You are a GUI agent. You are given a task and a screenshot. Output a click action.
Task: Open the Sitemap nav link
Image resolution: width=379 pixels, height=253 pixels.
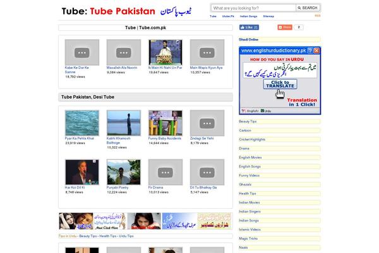tap(268, 16)
